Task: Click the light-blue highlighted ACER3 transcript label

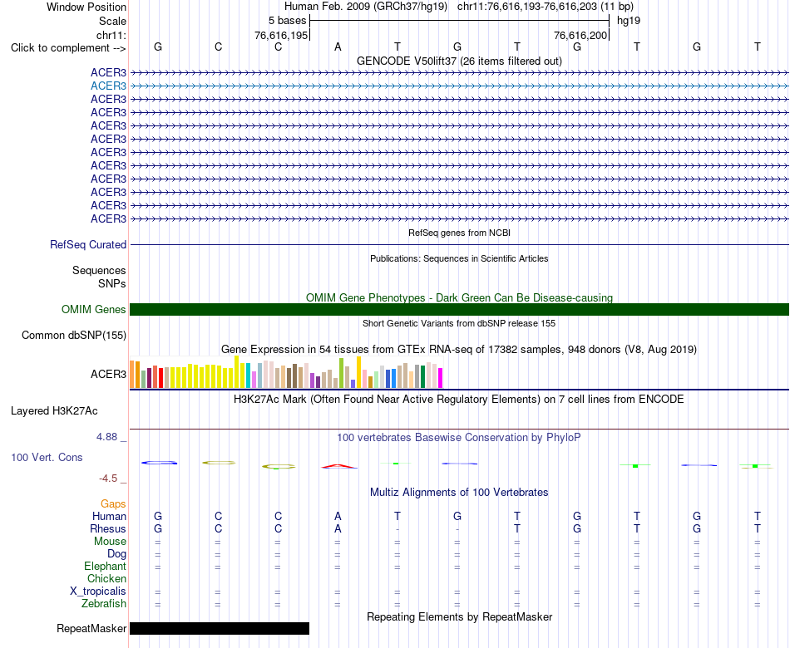Action: (108, 86)
